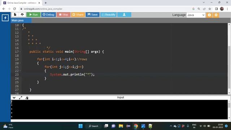Click the '//rows' comment in the code
The height and width of the screenshot is (130, 231).
82,59
